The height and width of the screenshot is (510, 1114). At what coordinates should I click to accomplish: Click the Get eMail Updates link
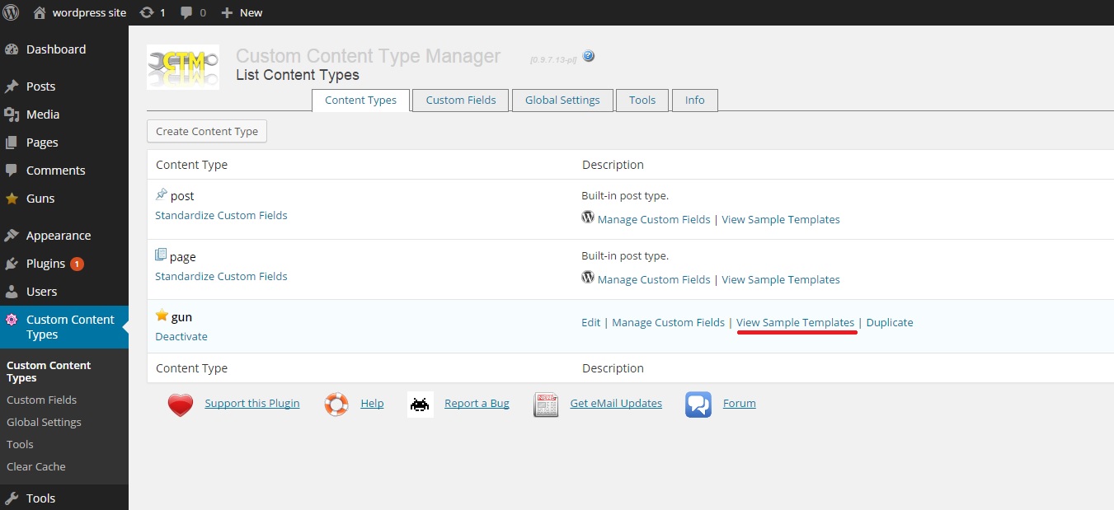(x=616, y=404)
